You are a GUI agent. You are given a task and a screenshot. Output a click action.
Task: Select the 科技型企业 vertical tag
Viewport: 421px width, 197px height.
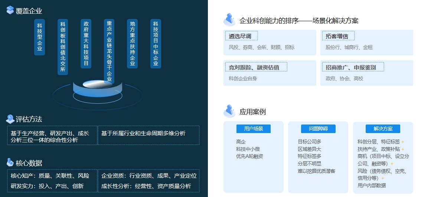tap(39, 37)
